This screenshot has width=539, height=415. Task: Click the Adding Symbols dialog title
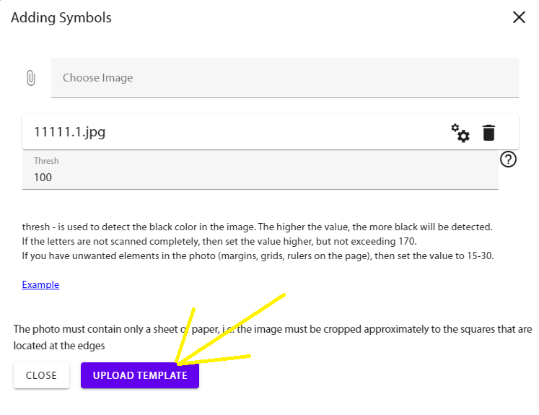[x=61, y=17]
